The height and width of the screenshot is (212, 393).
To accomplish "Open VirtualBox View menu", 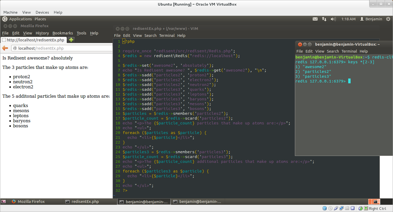I will pos(26,12).
